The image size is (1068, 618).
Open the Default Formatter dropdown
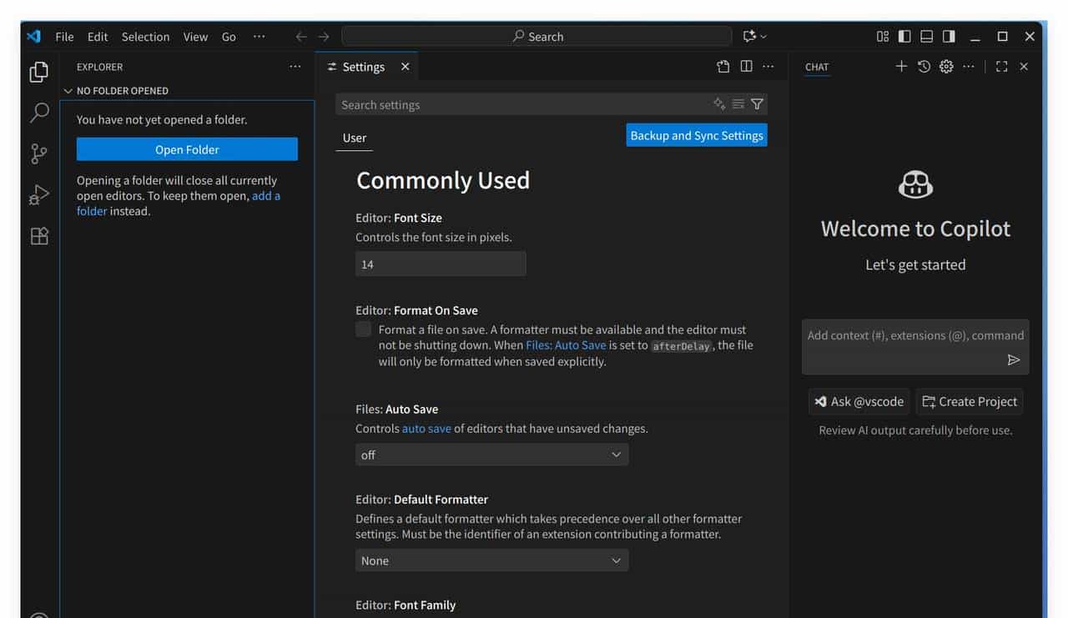(x=491, y=560)
